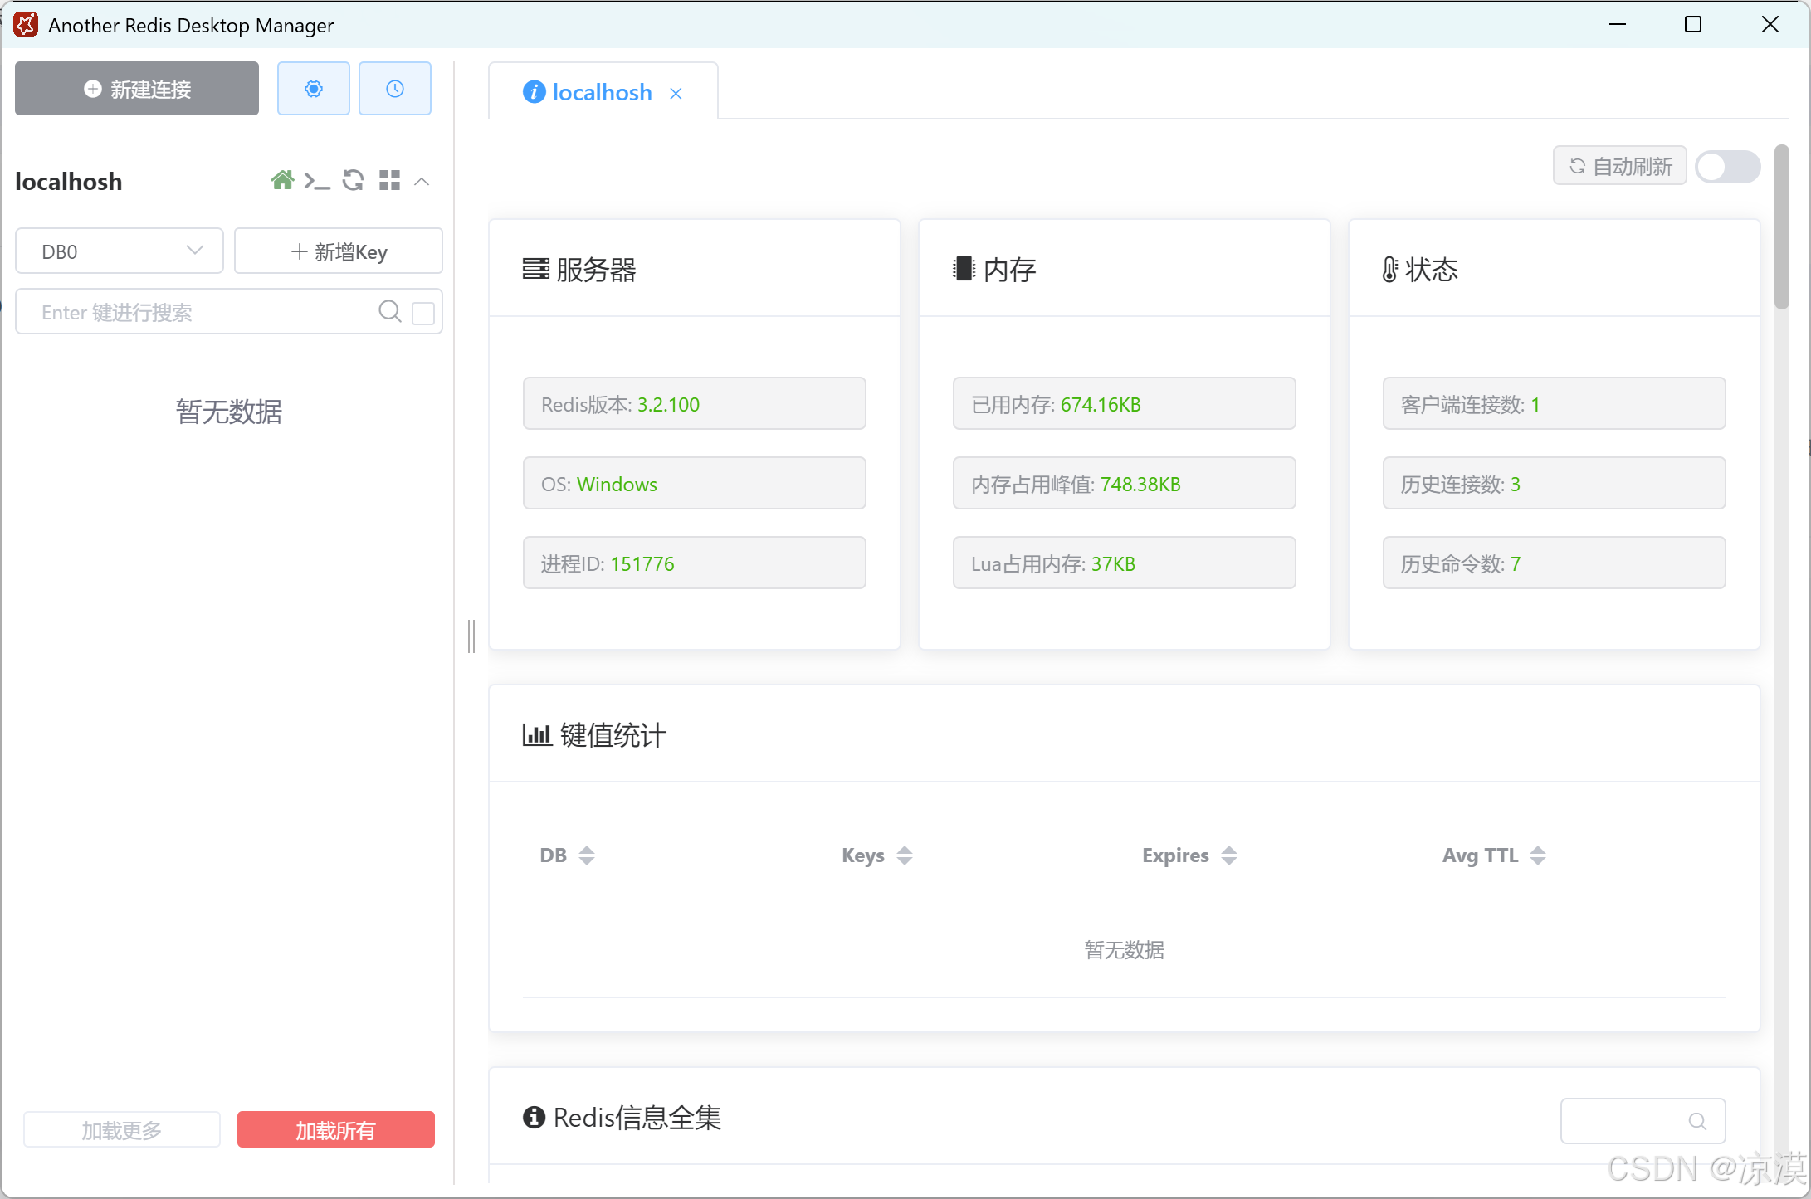Sort by the Avg TTL column
Image resolution: width=1811 pixels, height=1199 pixels.
tap(1537, 855)
